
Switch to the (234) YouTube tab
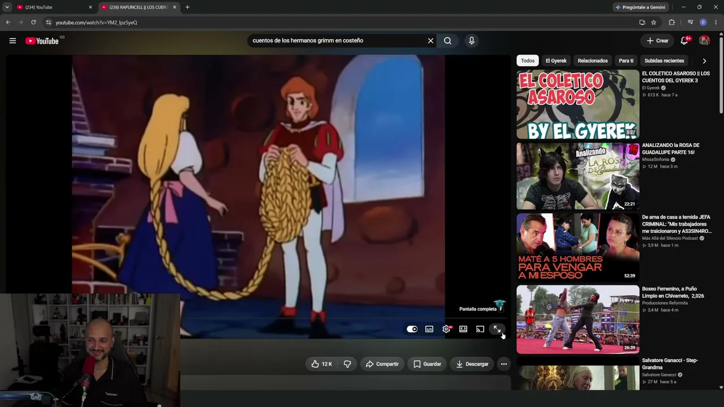point(54,7)
